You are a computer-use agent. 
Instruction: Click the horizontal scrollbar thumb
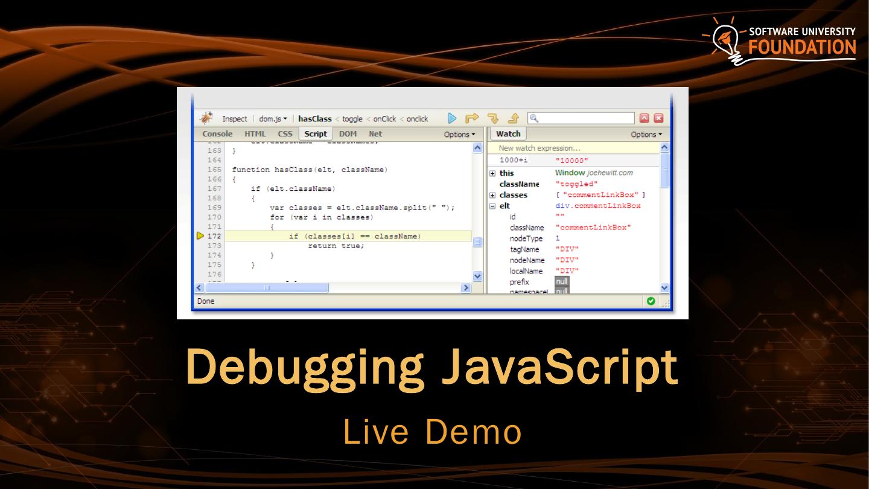click(x=267, y=288)
